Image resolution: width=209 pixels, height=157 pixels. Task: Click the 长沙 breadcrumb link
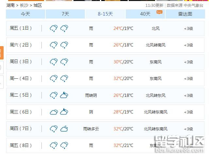[x=24, y=5]
